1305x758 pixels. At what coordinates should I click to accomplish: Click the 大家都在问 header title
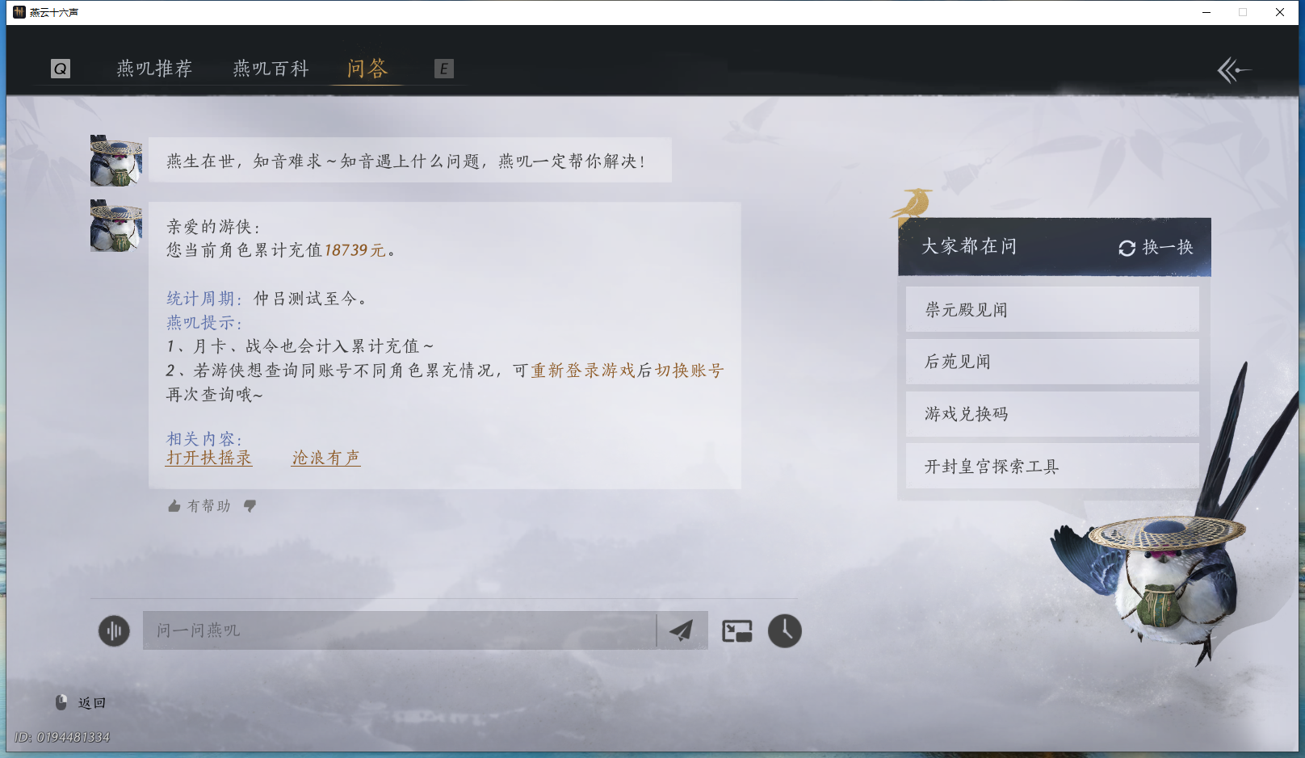969,246
